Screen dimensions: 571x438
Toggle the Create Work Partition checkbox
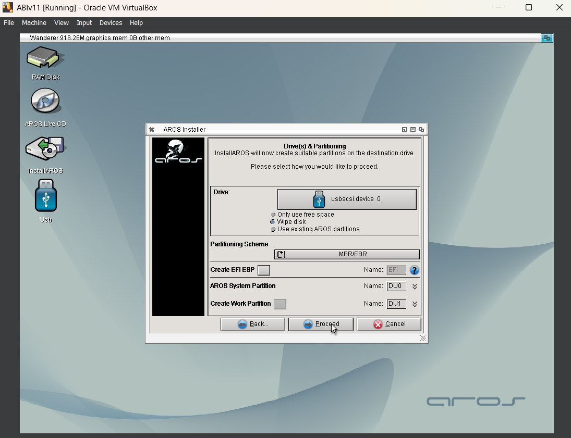(x=280, y=304)
